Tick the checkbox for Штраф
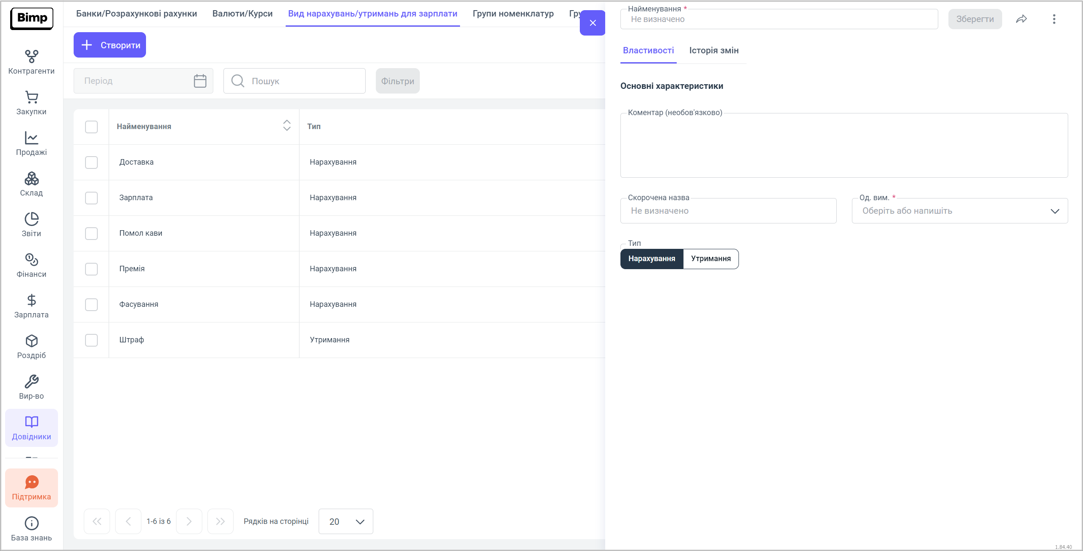 click(91, 340)
